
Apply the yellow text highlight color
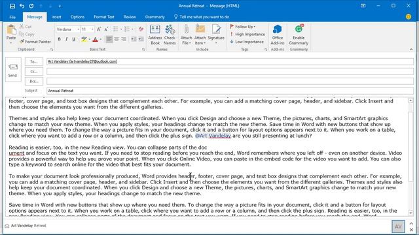pyautogui.click(x=84, y=39)
